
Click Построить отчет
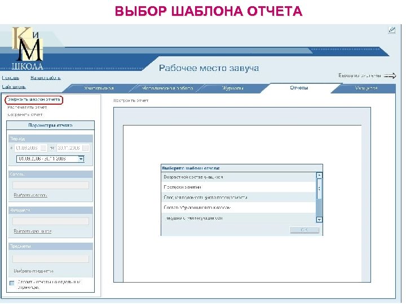[x=131, y=100]
